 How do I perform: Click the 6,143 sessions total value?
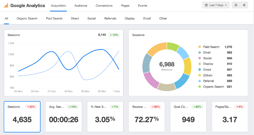(102, 35)
